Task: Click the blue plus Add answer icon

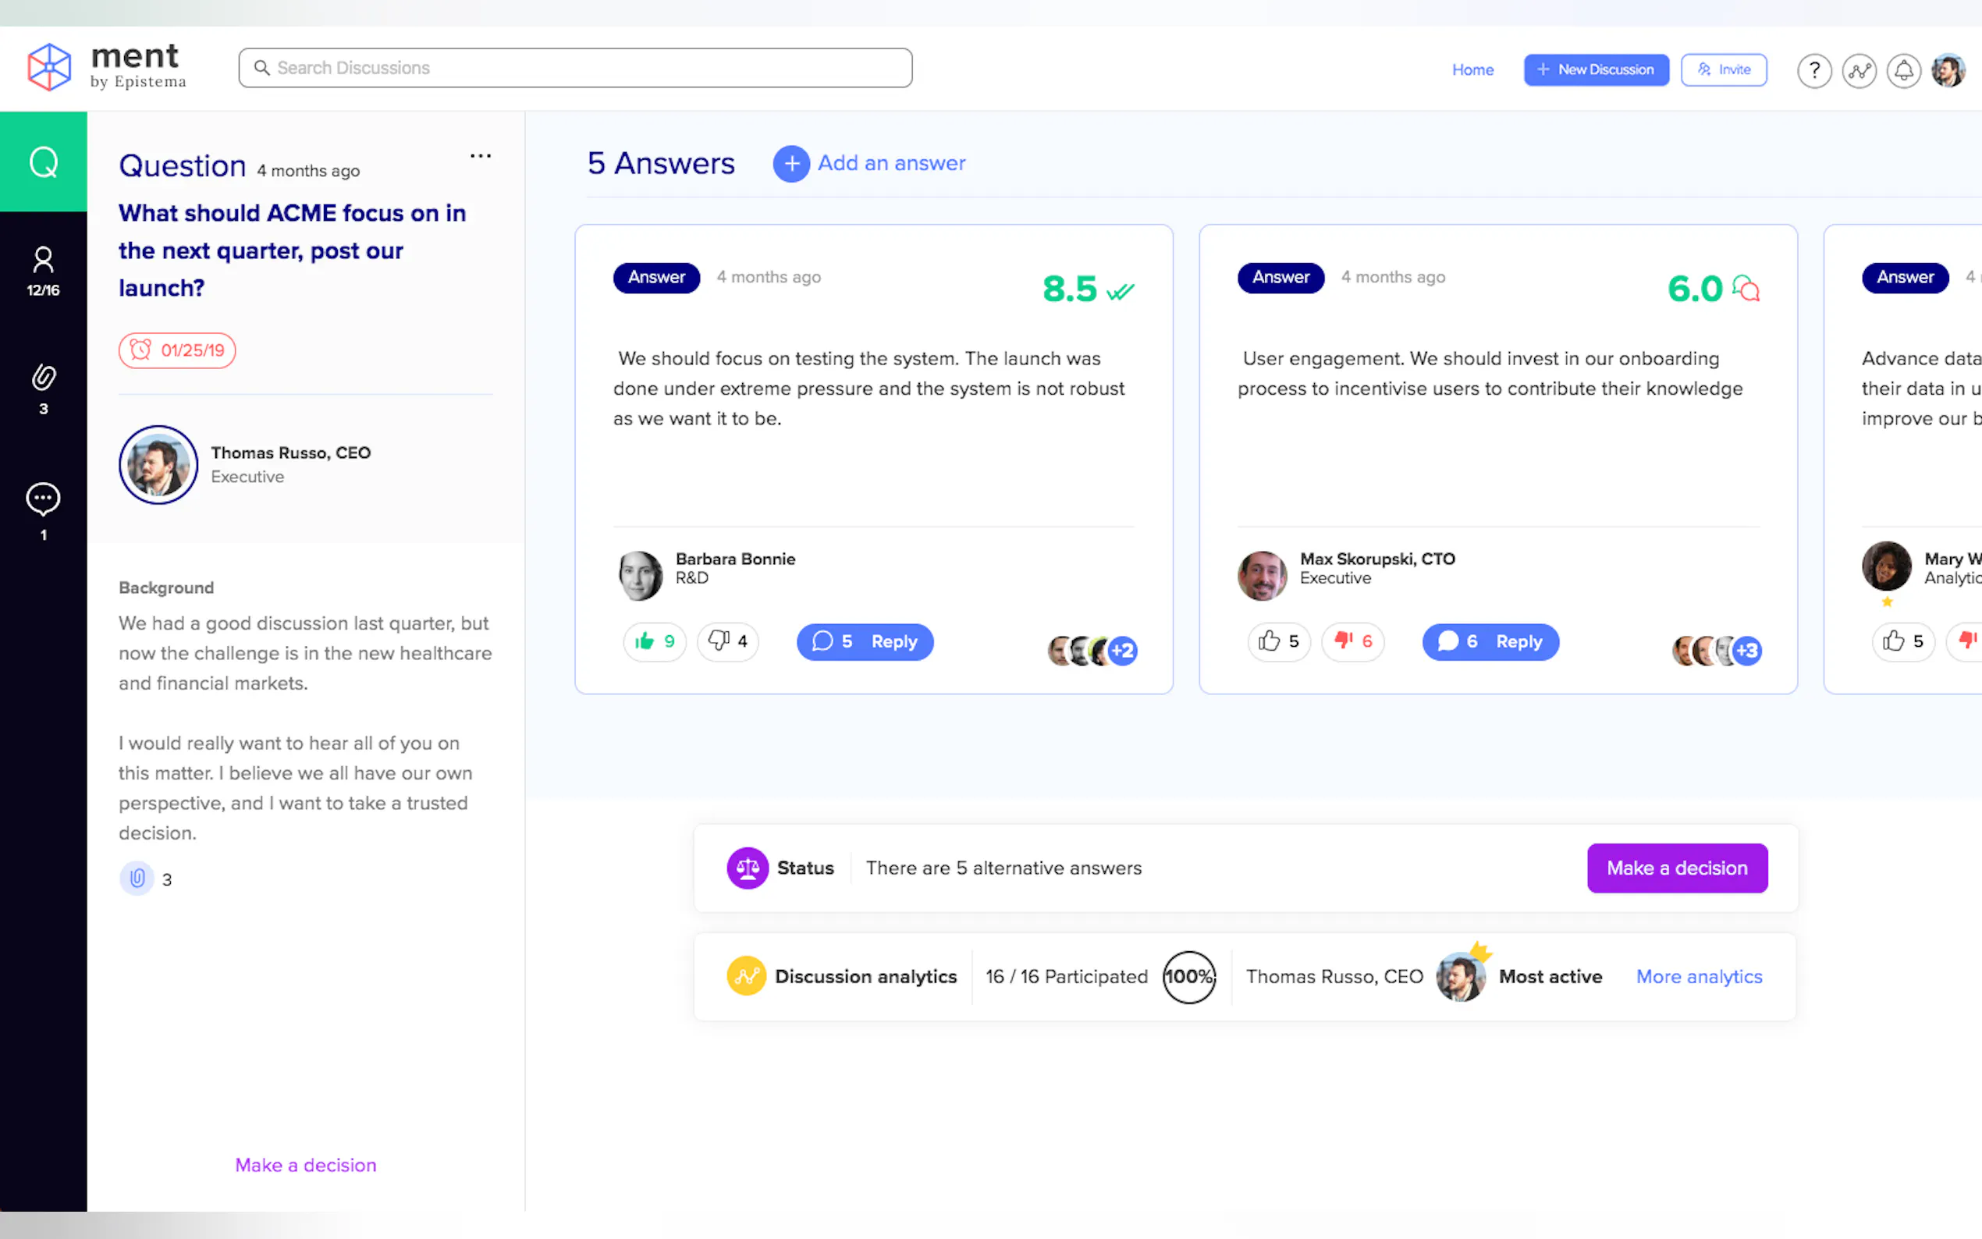Action: pyautogui.click(x=790, y=164)
